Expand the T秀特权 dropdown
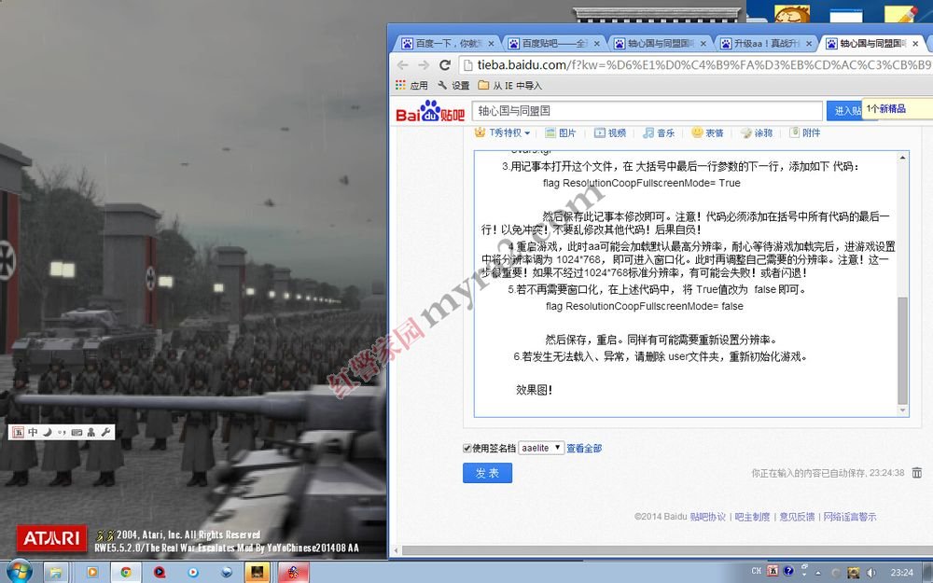The image size is (933, 583). coord(502,132)
